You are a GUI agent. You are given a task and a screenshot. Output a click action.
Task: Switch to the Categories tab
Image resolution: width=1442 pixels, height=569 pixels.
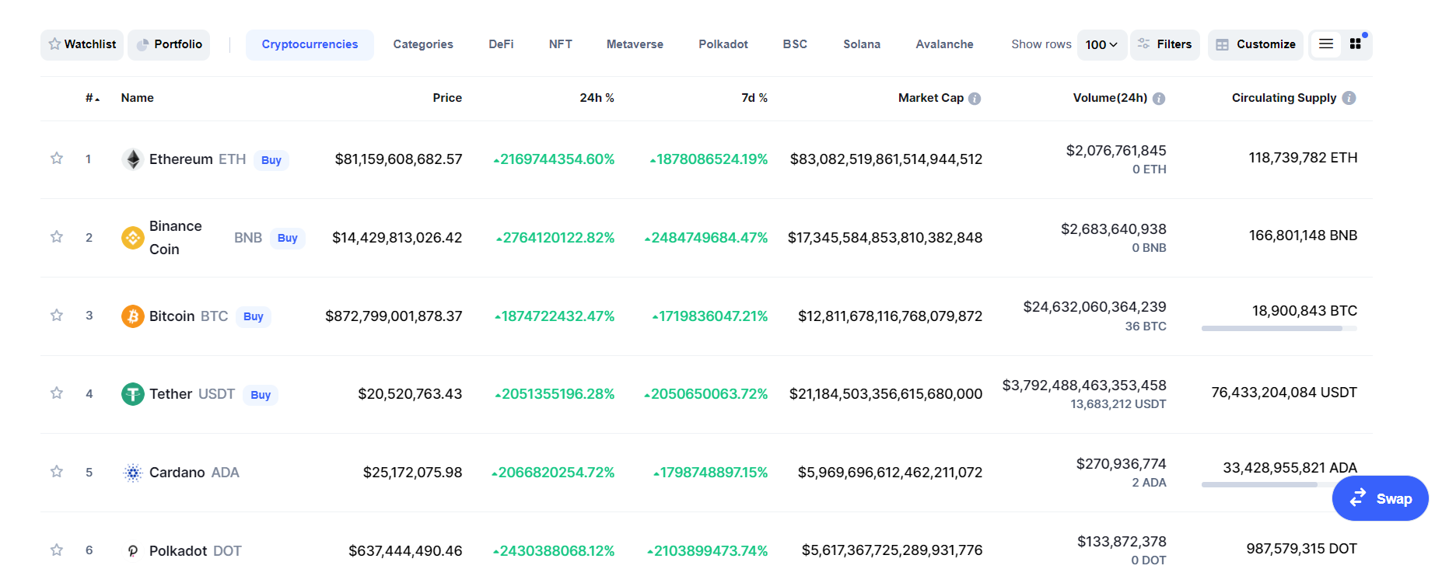pyautogui.click(x=423, y=44)
